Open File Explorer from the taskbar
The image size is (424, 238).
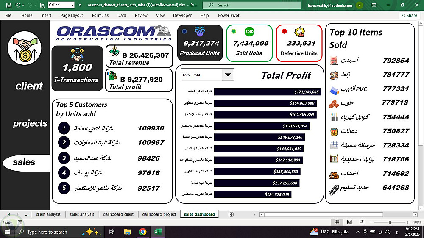pyautogui.click(x=127, y=232)
